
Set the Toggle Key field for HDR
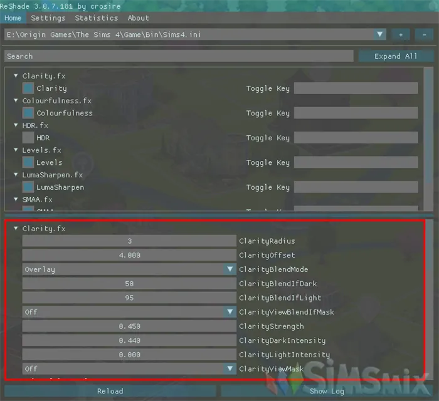356,138
